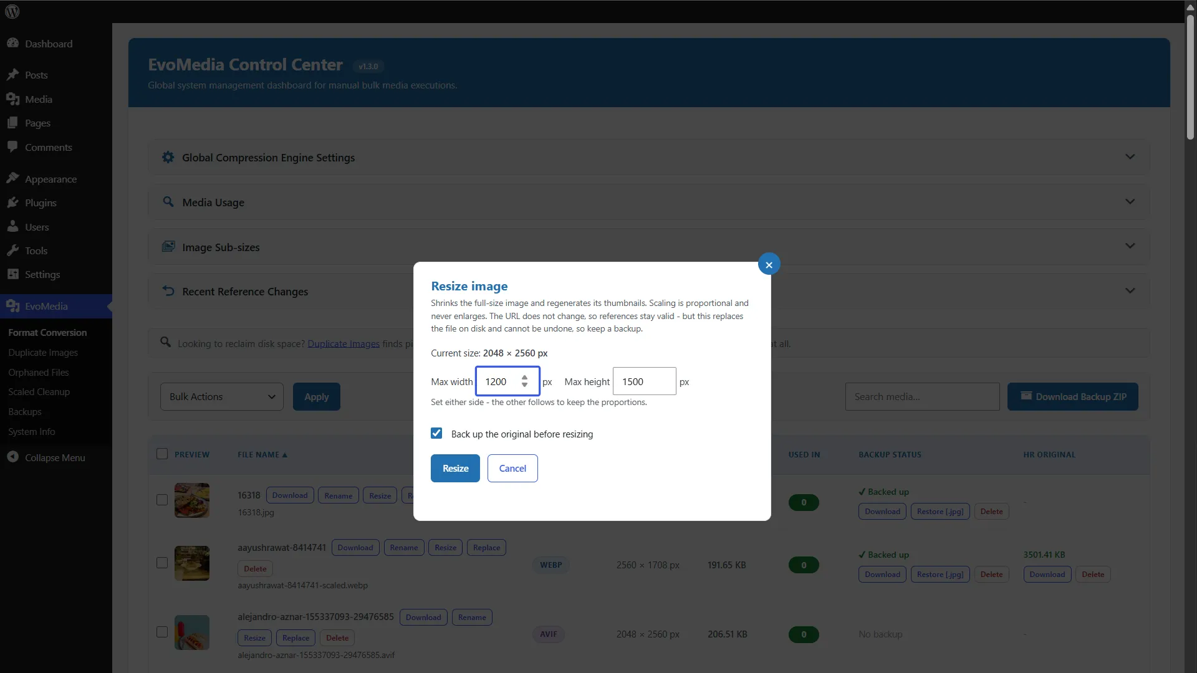Image resolution: width=1197 pixels, height=673 pixels.
Task: Check the row checkbox for alejandro-aznar-155337093-29476585
Action: pos(162,632)
